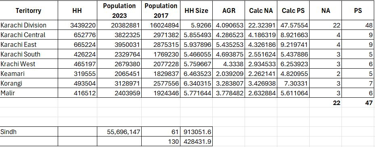
Task: Click Krachi West HH Size cell
Action: pyautogui.click(x=196, y=64)
